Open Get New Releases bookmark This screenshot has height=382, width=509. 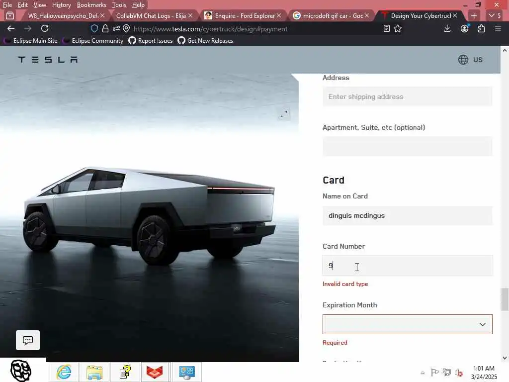click(205, 41)
